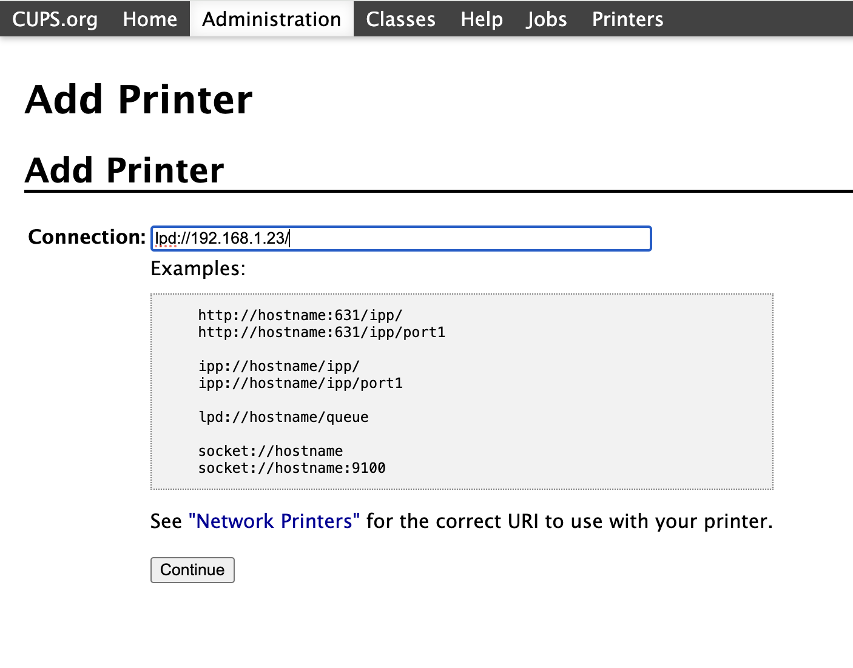
Task: Click the lpd://hostname/queue example line
Action: point(283,417)
